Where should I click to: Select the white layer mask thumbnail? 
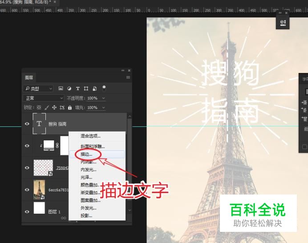64,146
